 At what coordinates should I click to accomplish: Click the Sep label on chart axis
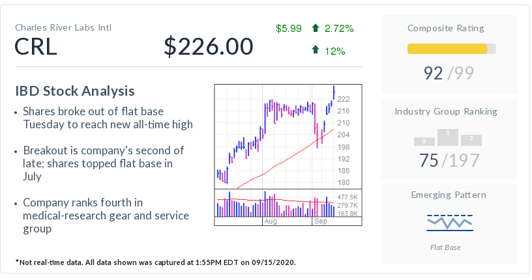click(320, 221)
